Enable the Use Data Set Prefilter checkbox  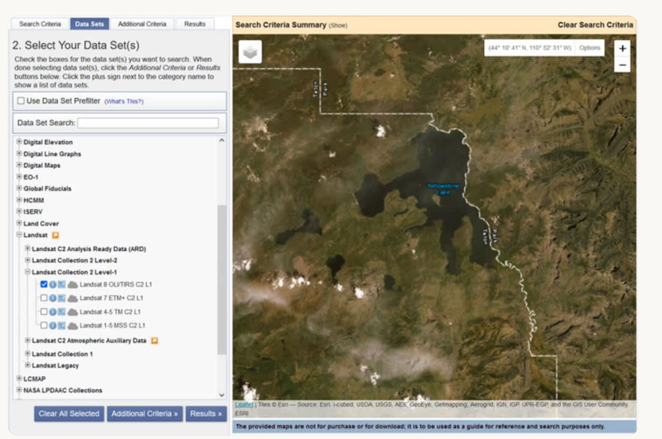tap(21, 101)
